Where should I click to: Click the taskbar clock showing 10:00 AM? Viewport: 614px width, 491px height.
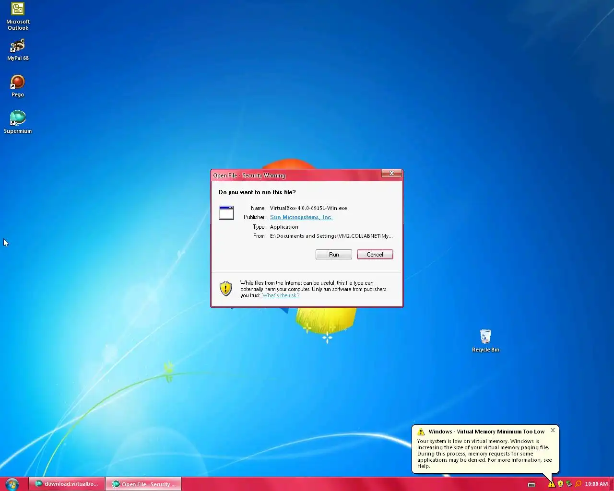coord(596,484)
